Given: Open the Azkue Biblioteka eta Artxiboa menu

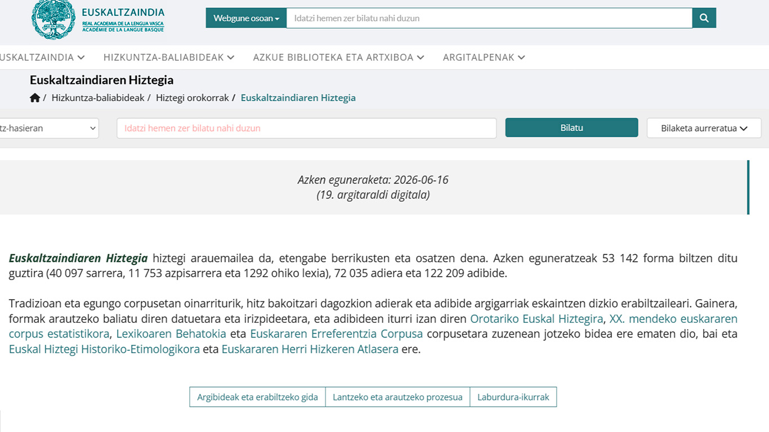Looking at the screenshot, I should pyautogui.click(x=339, y=57).
